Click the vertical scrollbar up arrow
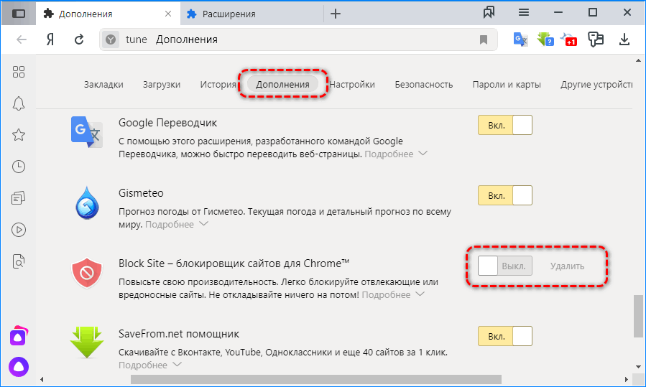Viewport: 646px width, 387px height. pos(638,60)
